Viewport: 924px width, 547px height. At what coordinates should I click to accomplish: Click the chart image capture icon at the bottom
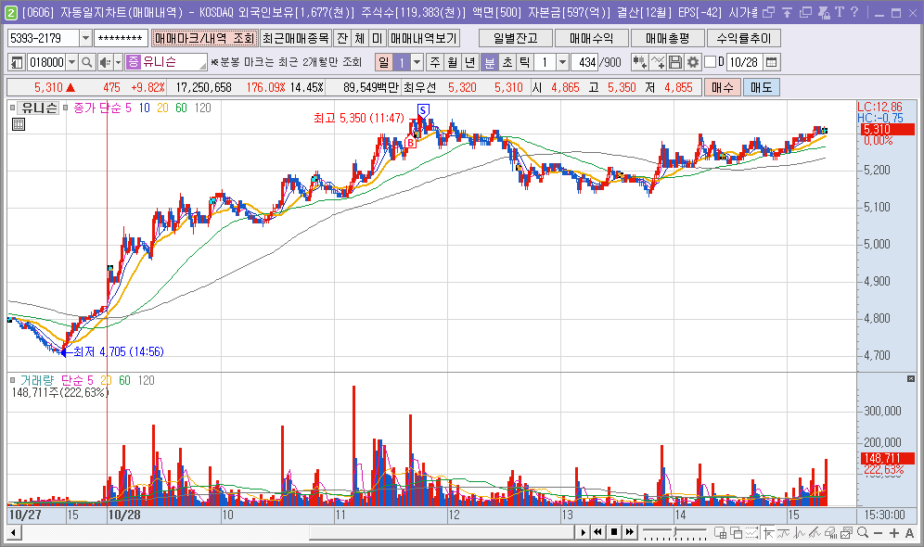tap(846, 533)
